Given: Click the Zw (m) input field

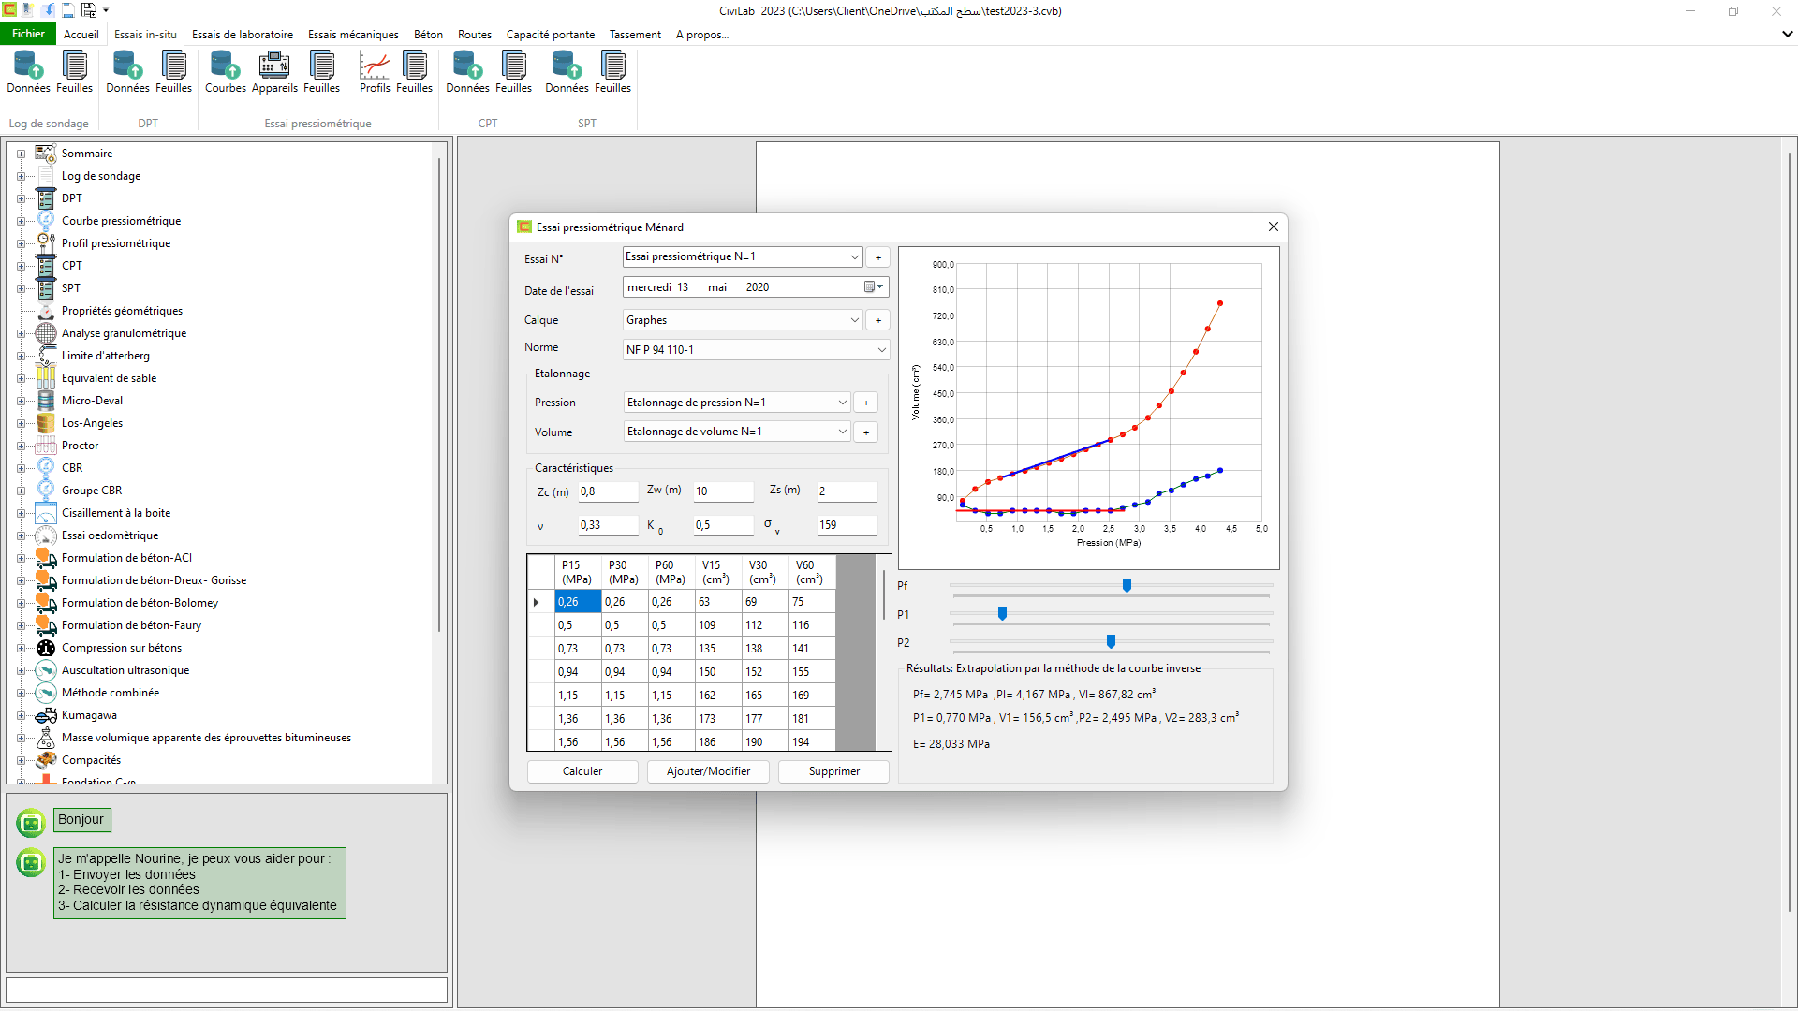Looking at the screenshot, I should pyautogui.click(x=723, y=491).
